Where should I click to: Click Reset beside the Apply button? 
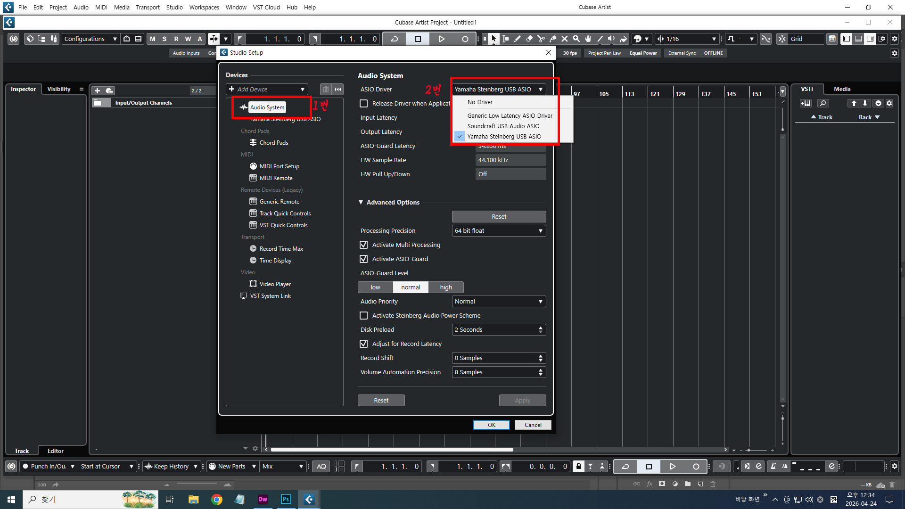tap(381, 400)
